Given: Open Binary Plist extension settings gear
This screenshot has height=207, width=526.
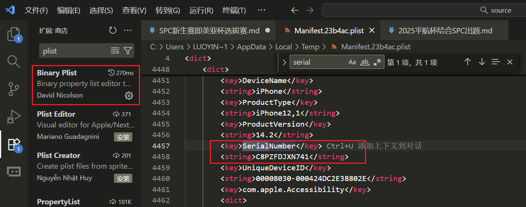Looking at the screenshot, I should (x=129, y=95).
